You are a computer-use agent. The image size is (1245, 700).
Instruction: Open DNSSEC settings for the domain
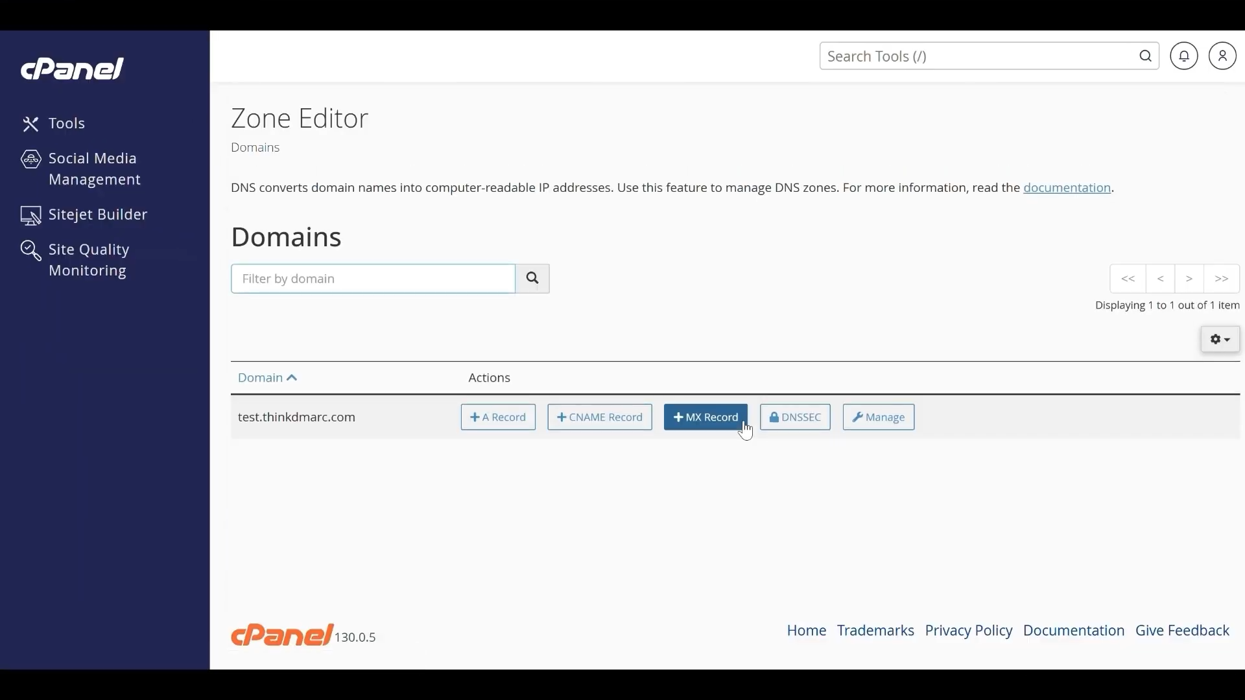tap(795, 417)
